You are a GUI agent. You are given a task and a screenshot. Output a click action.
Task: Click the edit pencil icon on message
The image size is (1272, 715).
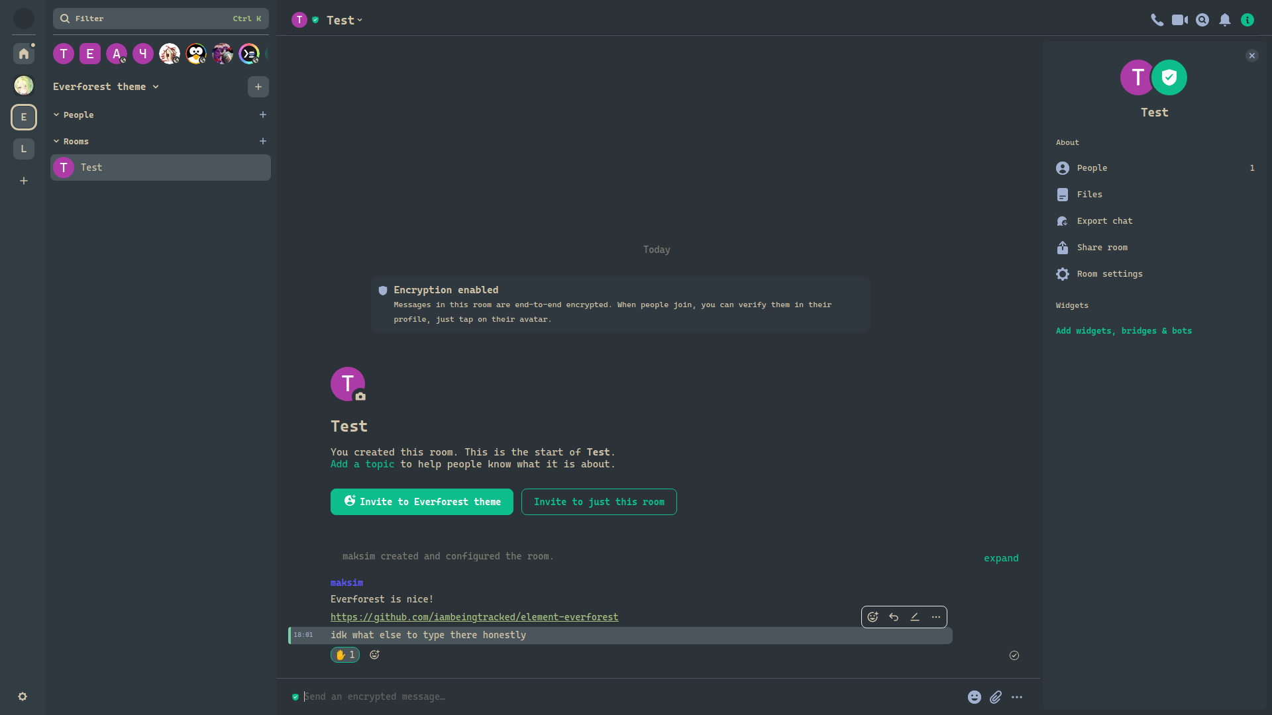tap(914, 617)
